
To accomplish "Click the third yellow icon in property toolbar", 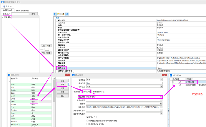I will (x=63, y=14).
